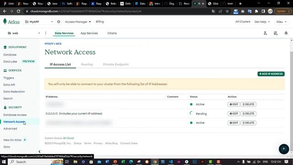
Task: Click the WEB breadcrumb link
Action: (x=59, y=44)
